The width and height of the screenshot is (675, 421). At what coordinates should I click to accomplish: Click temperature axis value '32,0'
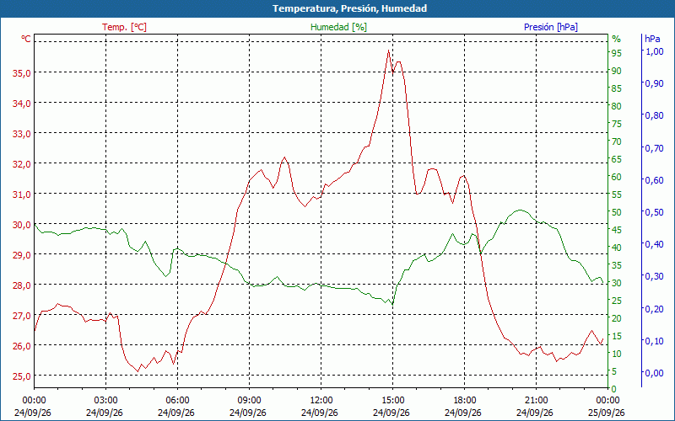(x=22, y=164)
